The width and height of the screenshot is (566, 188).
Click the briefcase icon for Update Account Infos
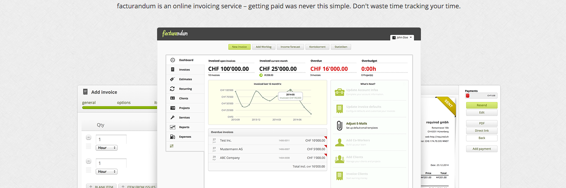pyautogui.click(x=339, y=92)
